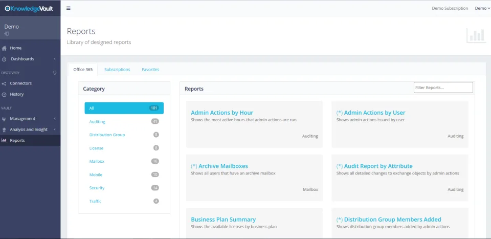Click the Analysis and Insight icon
The height and width of the screenshot is (239, 491).
coord(4,129)
